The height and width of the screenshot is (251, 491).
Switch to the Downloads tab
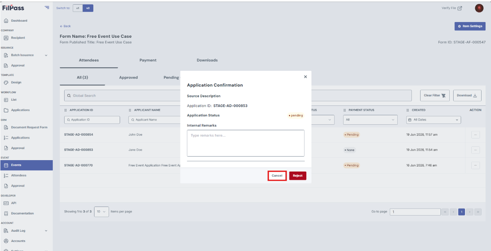[207, 60]
